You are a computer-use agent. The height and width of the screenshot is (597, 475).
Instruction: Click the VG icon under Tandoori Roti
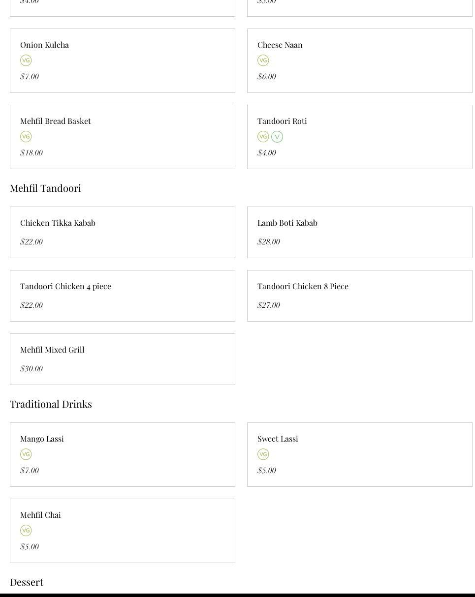click(x=263, y=137)
